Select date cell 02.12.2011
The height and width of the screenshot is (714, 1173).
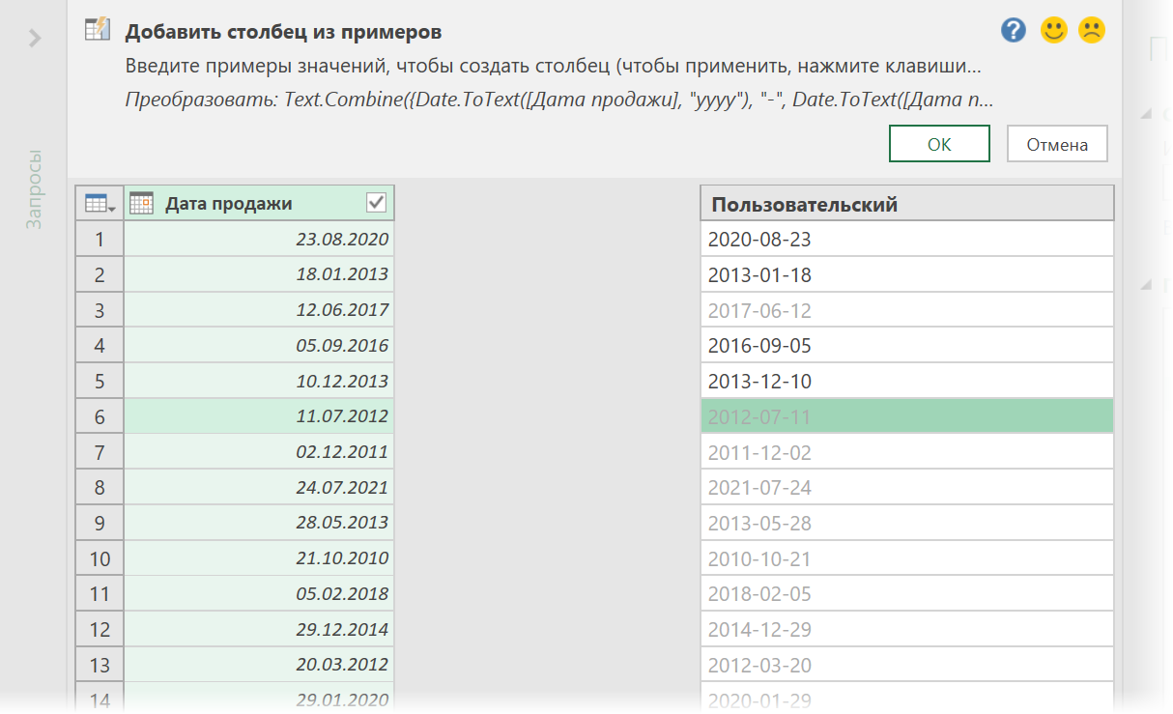coord(259,451)
